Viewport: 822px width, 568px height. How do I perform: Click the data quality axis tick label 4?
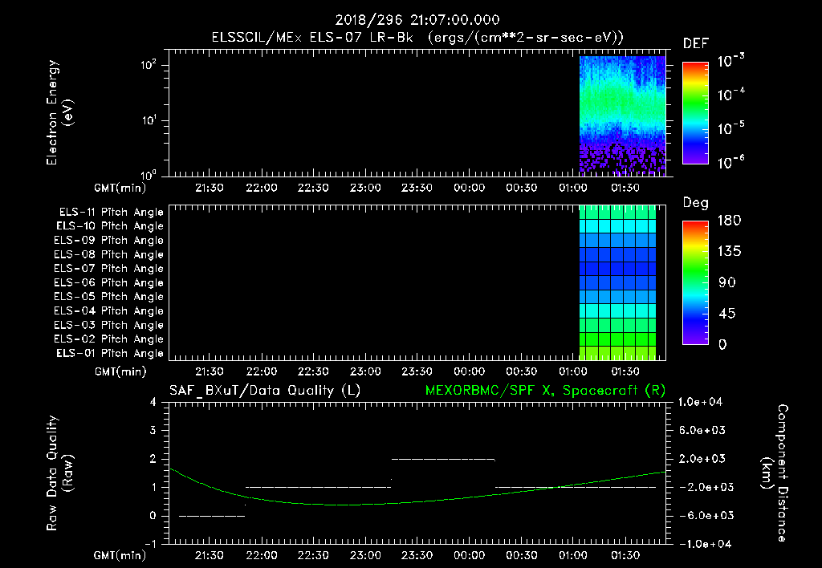tap(153, 402)
